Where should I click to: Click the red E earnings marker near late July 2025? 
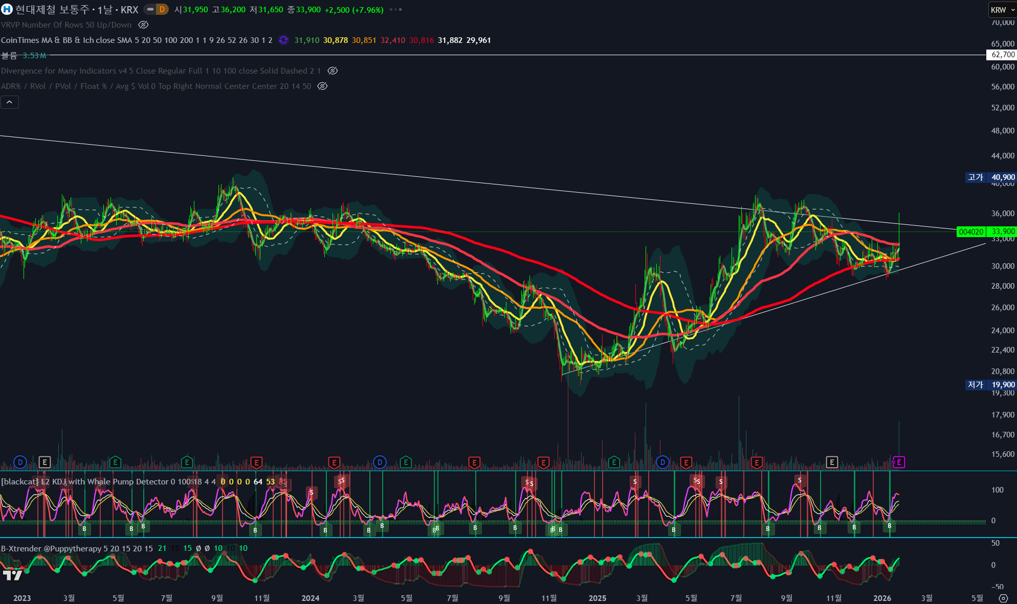pyautogui.click(x=756, y=462)
